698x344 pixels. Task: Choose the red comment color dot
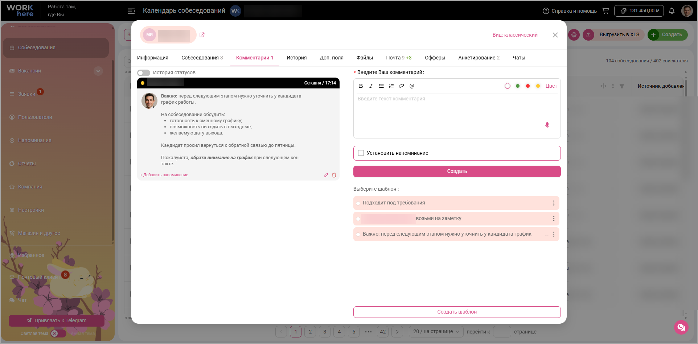click(x=528, y=86)
